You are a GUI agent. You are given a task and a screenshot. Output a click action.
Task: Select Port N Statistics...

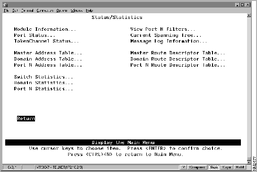click(x=44, y=89)
